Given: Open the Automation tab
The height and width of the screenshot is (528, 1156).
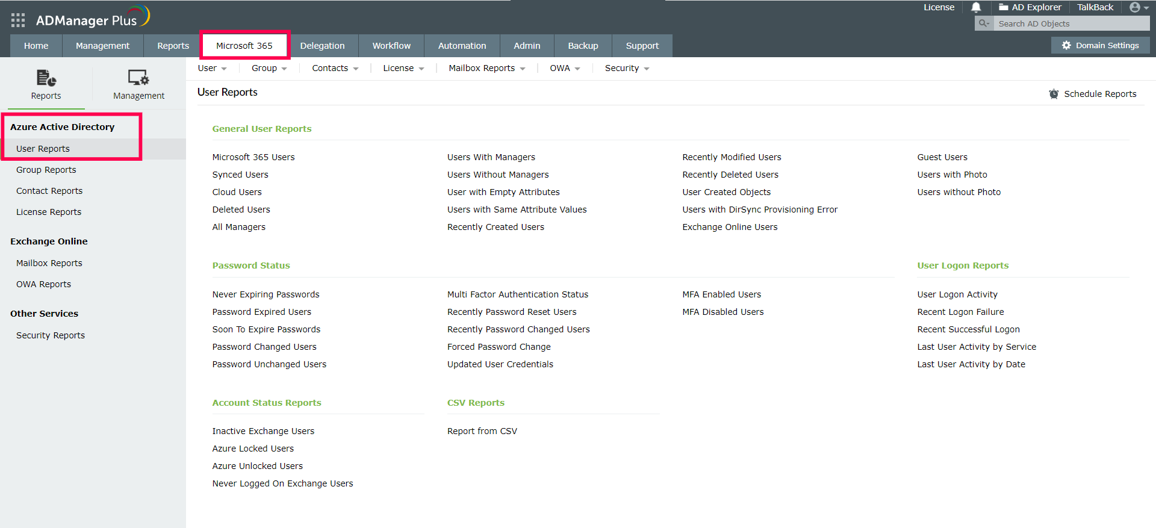Looking at the screenshot, I should 462,46.
